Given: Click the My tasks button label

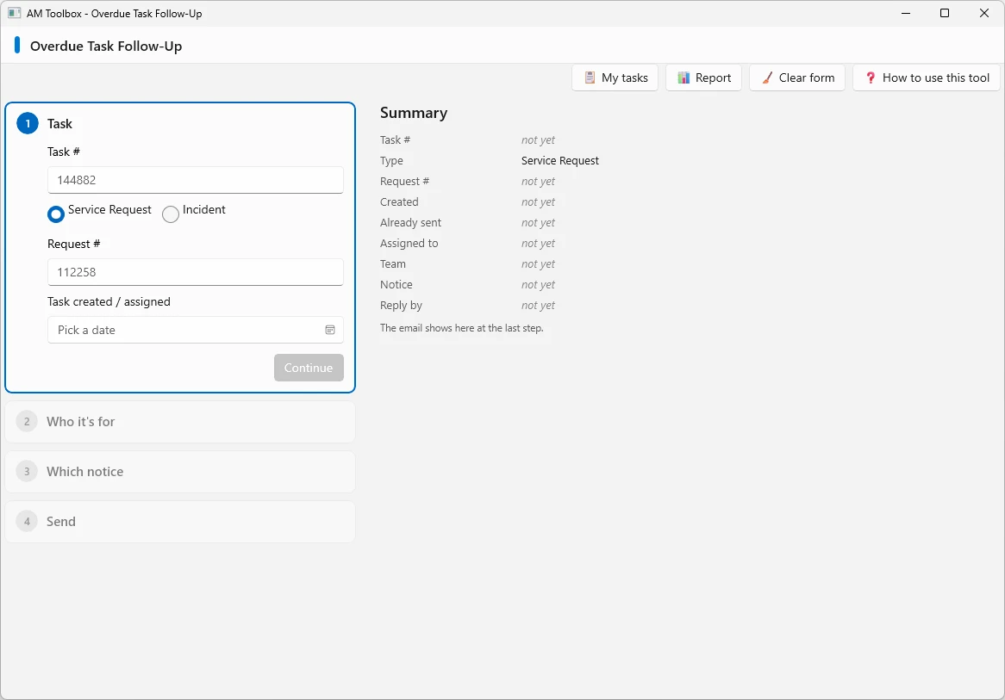Looking at the screenshot, I should click(625, 77).
